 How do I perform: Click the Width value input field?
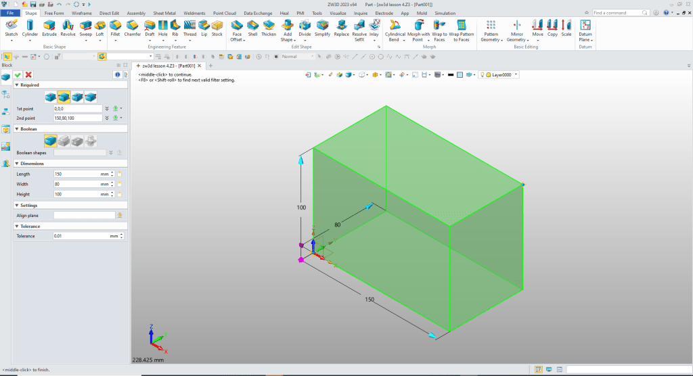tap(76, 184)
